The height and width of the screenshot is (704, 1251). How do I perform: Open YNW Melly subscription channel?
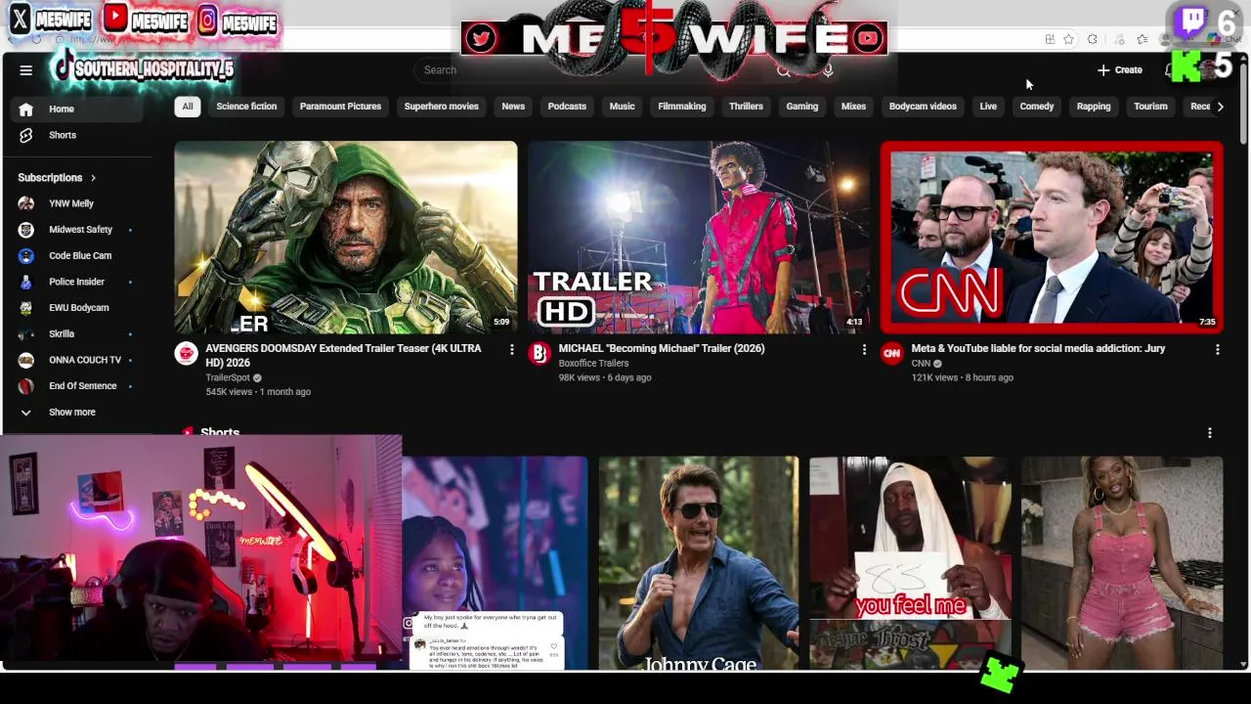pos(71,203)
